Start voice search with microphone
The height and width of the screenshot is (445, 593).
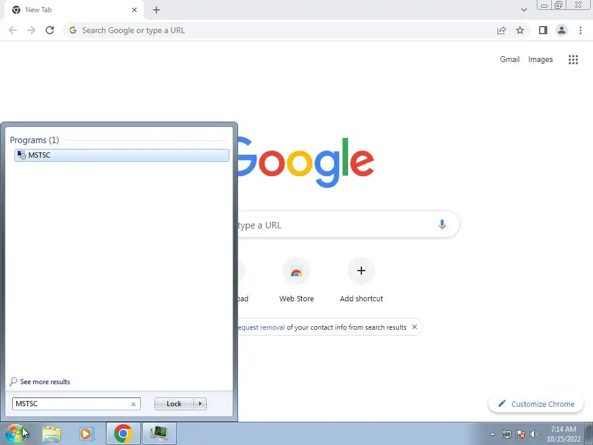pyautogui.click(x=442, y=225)
